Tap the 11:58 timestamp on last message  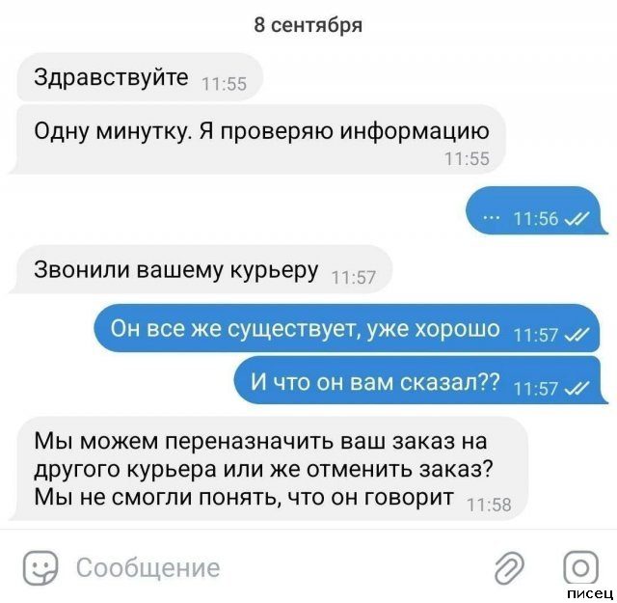click(x=489, y=505)
